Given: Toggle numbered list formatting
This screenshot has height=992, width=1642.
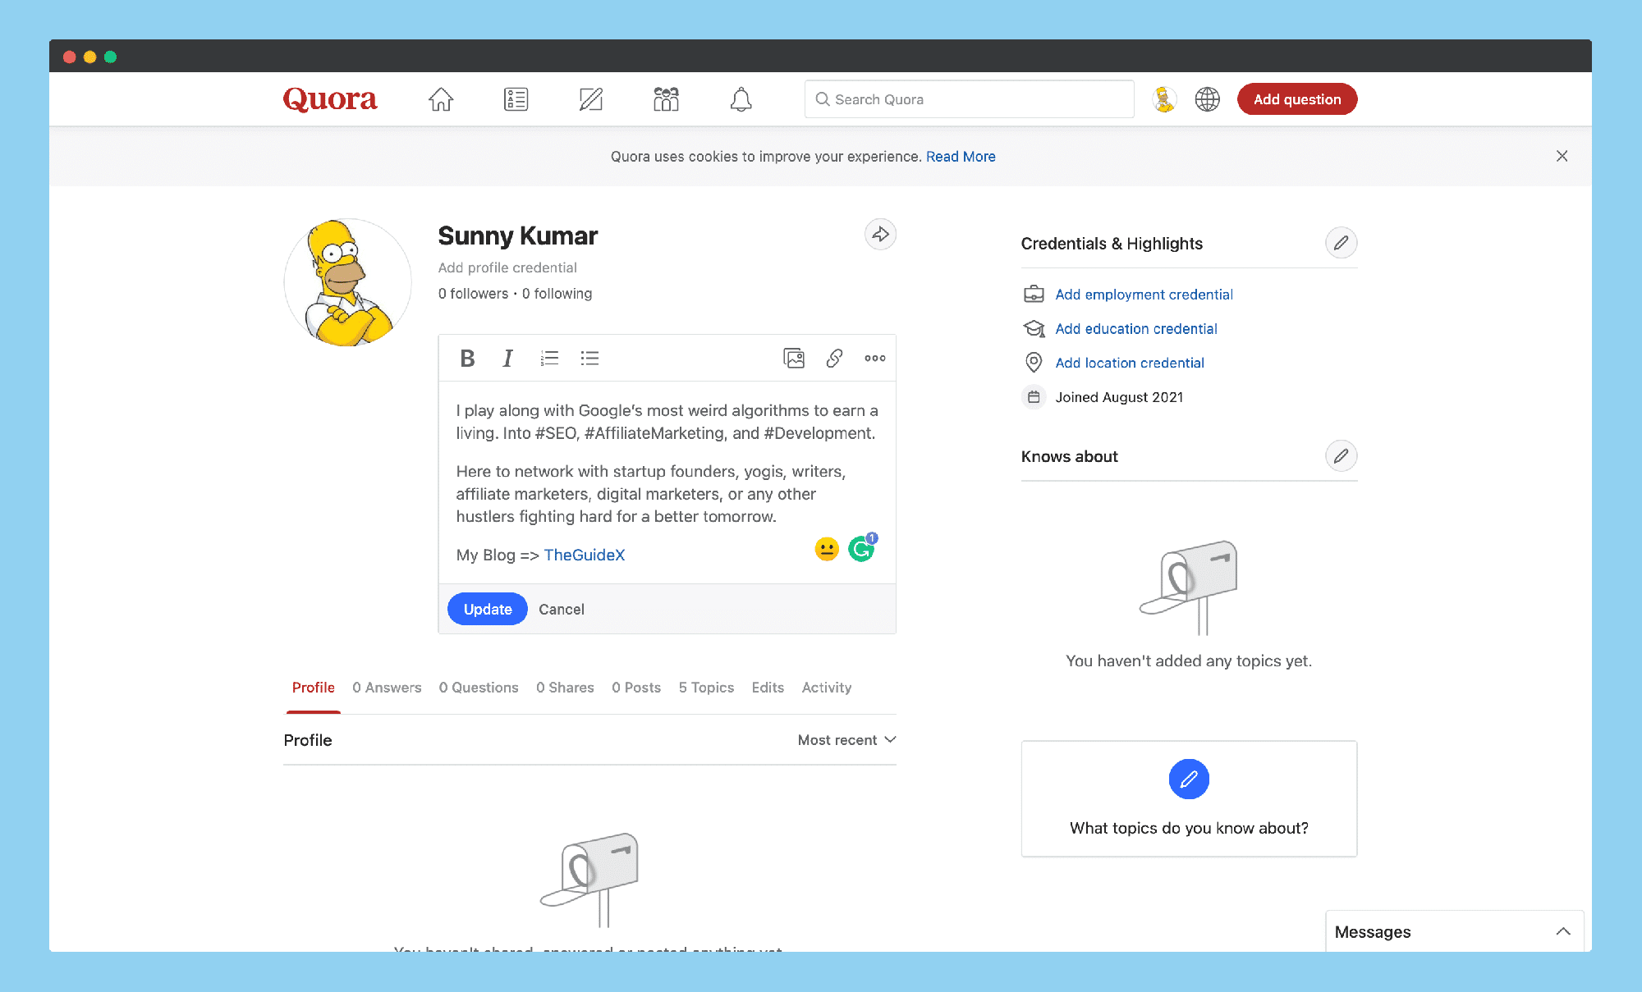Looking at the screenshot, I should click(549, 358).
